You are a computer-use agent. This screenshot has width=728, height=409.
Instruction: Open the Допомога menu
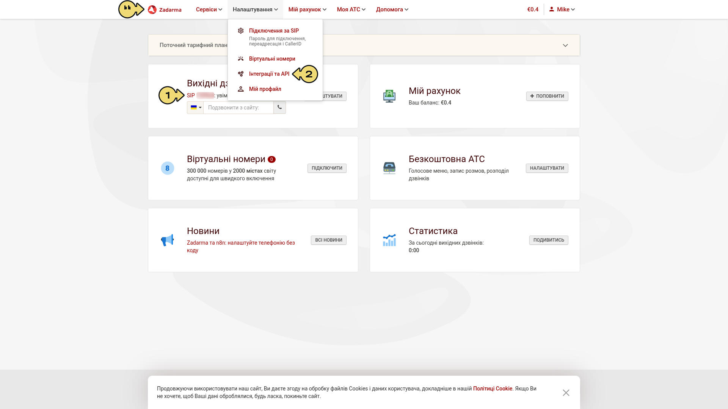click(392, 9)
